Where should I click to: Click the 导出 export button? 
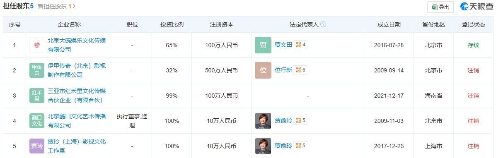click(440, 7)
